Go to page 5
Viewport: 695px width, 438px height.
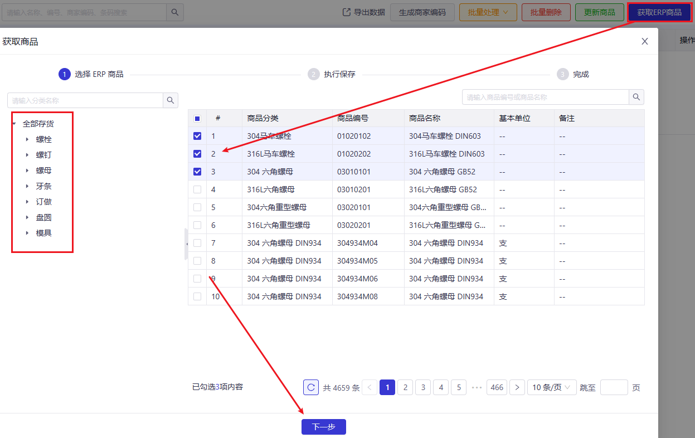(x=459, y=387)
